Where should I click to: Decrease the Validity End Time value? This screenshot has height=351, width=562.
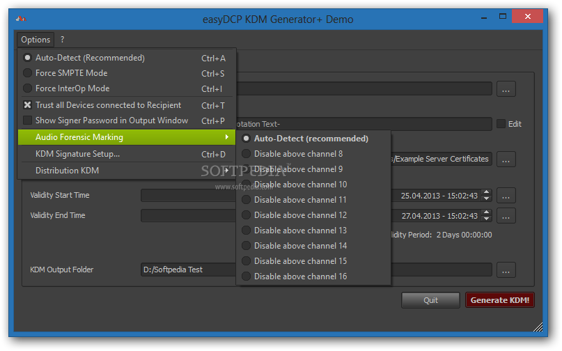coord(486,219)
